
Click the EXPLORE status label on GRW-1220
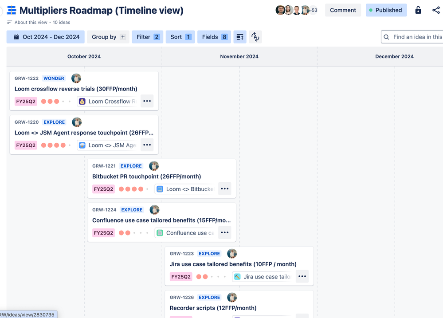tap(54, 122)
